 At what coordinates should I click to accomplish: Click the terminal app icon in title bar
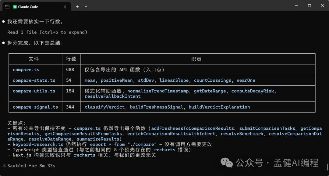pyautogui.click(x=7, y=6)
